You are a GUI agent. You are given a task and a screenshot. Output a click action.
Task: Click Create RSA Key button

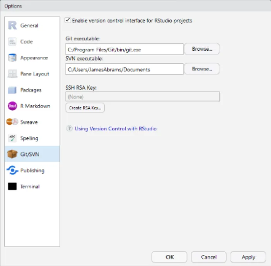tap(85, 108)
